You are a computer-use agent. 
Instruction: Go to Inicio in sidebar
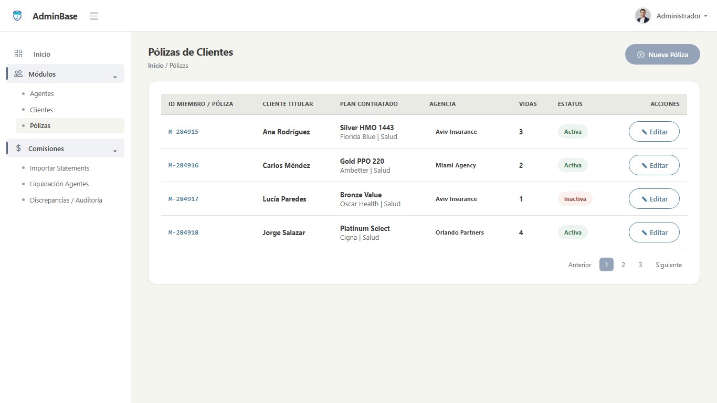click(x=42, y=54)
